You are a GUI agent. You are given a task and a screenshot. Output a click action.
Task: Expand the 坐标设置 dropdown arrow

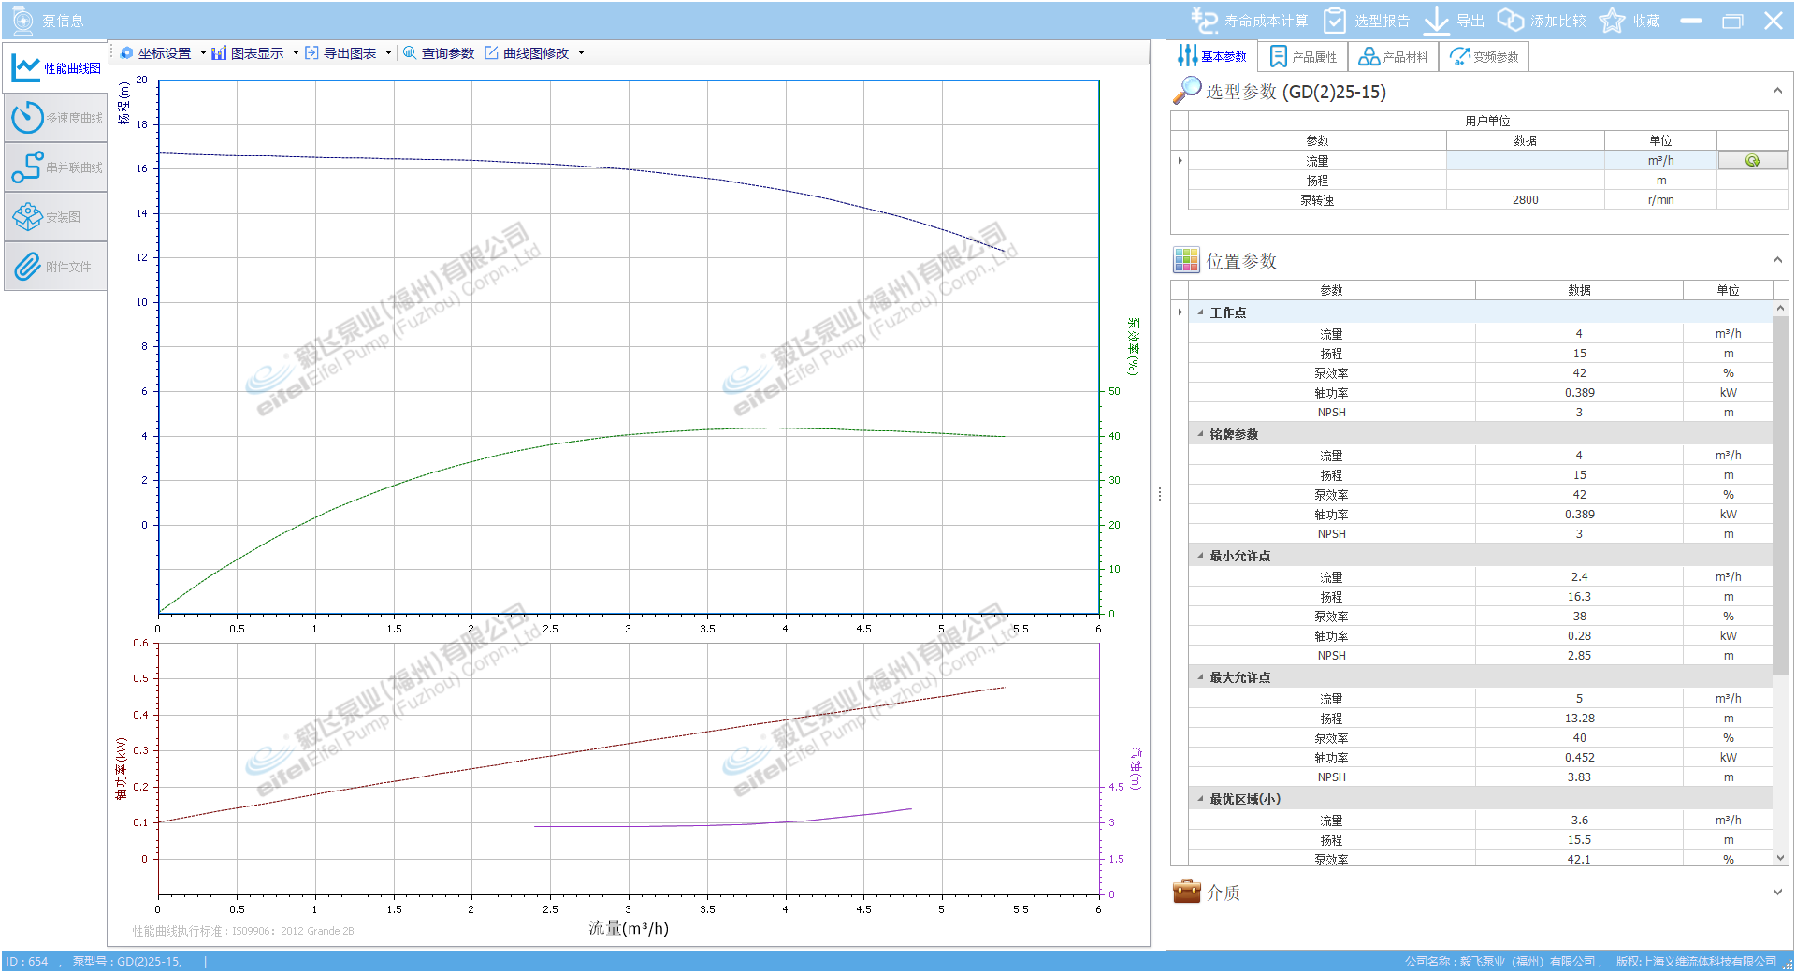tap(203, 53)
